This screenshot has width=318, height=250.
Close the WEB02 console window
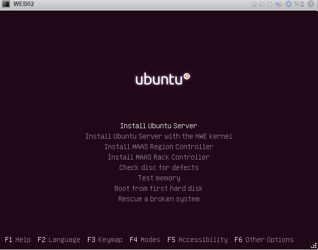[311, 4]
